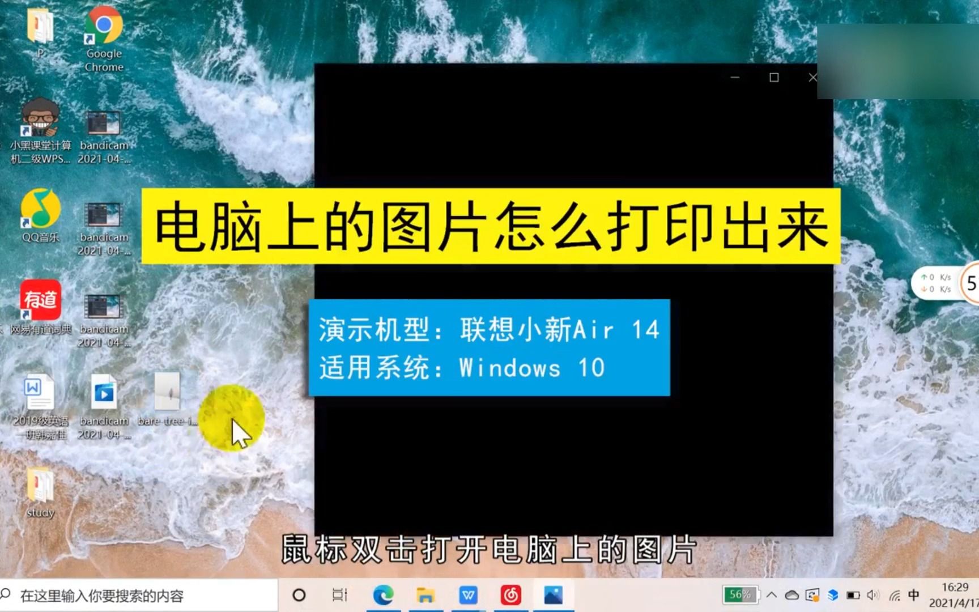Open the battery status flyout
Viewport: 979px width, 612px height.
click(853, 595)
